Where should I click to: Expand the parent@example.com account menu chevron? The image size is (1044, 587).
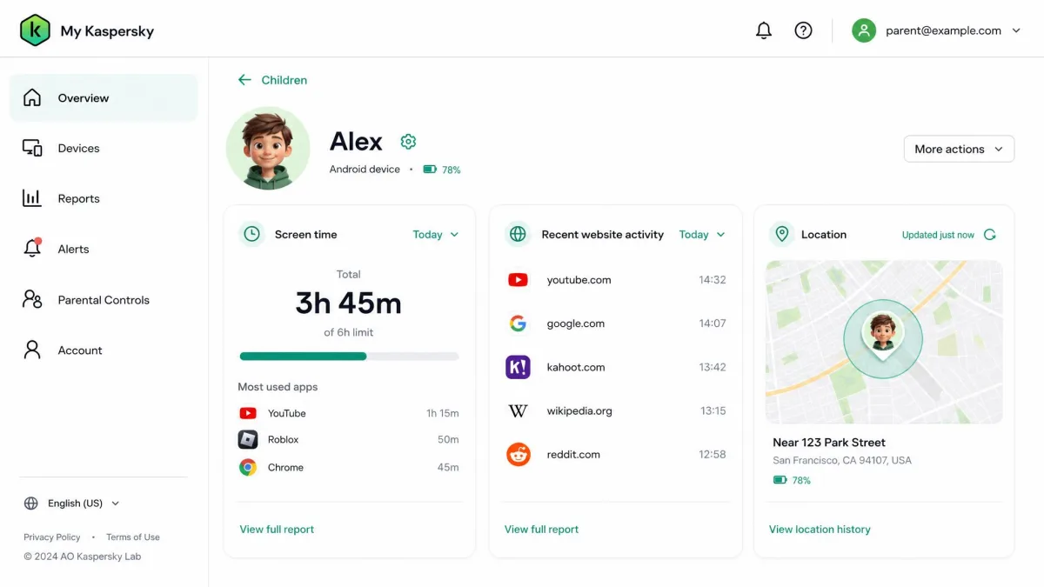(1016, 30)
